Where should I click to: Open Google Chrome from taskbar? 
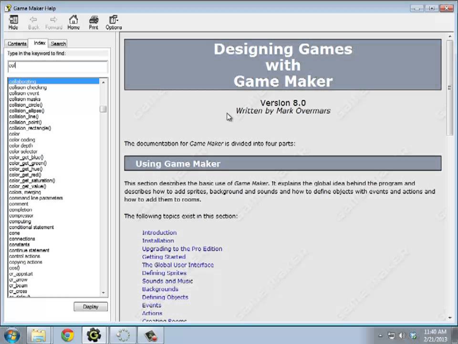point(67,335)
